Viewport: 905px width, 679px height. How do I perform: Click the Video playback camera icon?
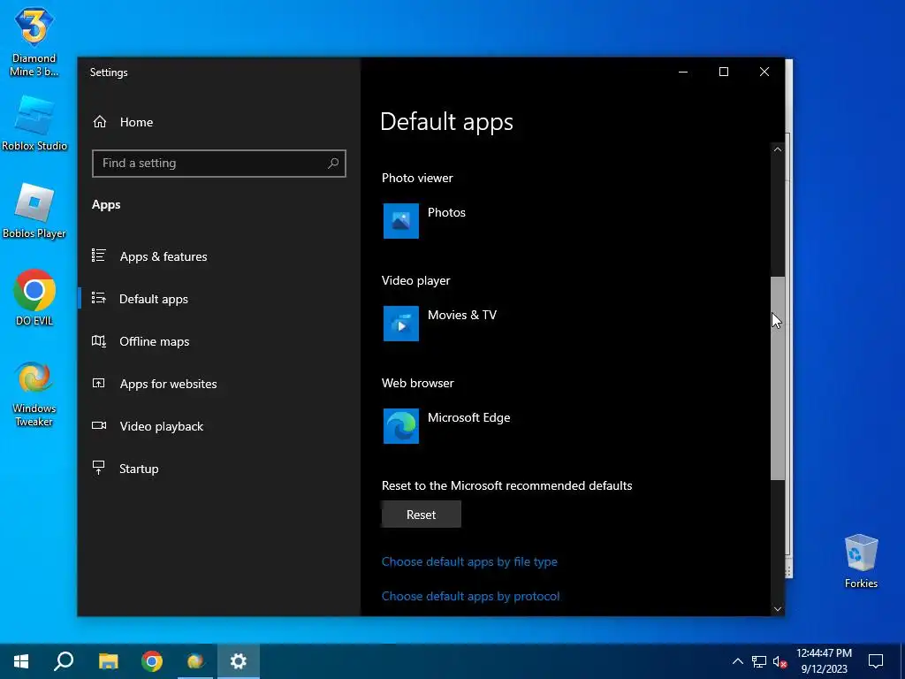tap(99, 425)
